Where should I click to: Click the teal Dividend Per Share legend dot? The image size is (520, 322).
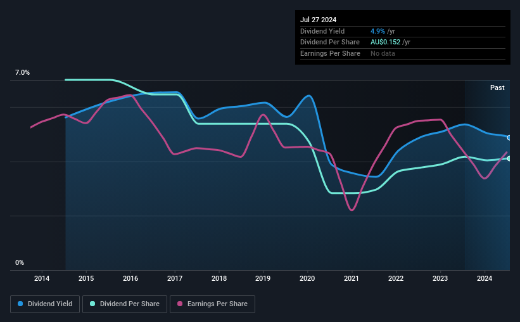(92, 304)
